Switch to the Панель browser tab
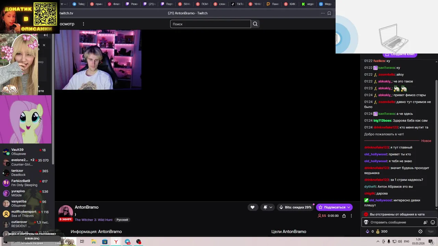This screenshot has width=438, height=246. click(x=273, y=4)
